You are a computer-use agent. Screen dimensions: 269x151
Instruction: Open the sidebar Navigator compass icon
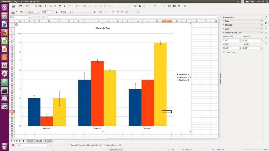pyautogui.click(x=266, y=38)
